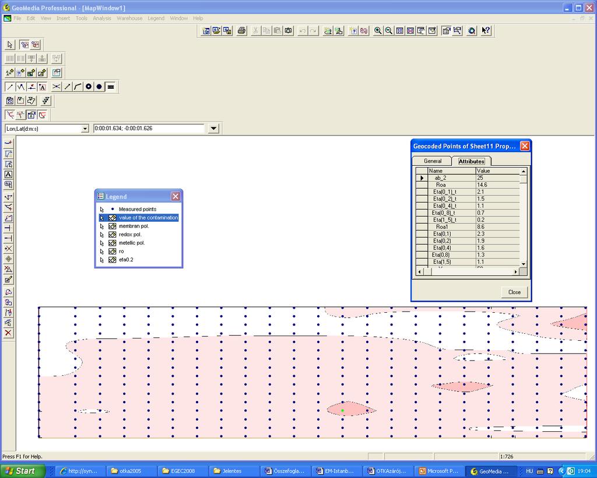Toggle selectability arrow for Measured points

(101, 210)
